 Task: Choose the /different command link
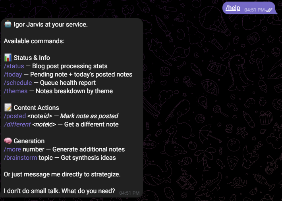(x=17, y=124)
